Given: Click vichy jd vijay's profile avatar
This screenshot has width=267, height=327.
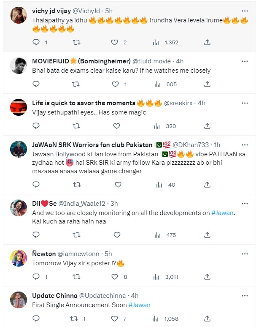Looking at the screenshot, I should click(x=19, y=15).
